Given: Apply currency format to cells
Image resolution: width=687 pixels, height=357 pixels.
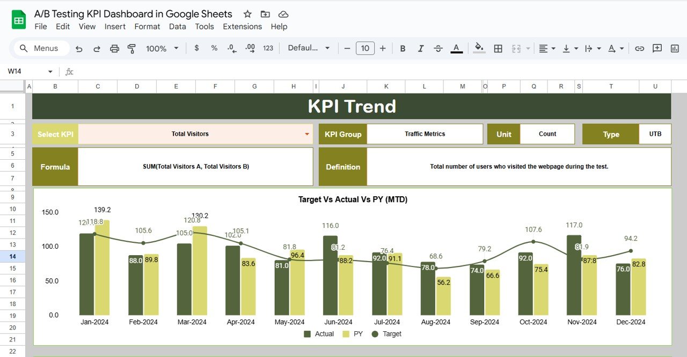Looking at the screenshot, I should click(196, 48).
